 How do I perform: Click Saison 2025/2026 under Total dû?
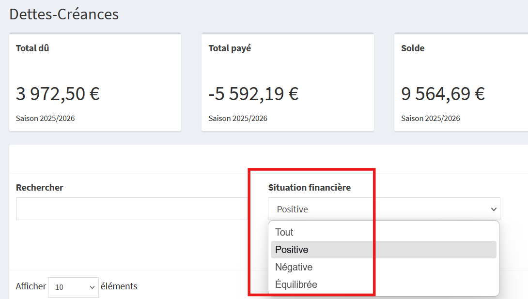46,119
